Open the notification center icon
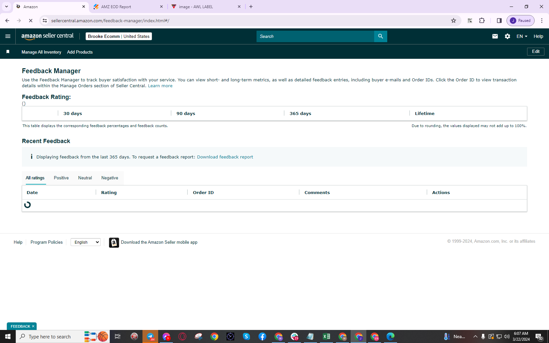 pos(539,336)
